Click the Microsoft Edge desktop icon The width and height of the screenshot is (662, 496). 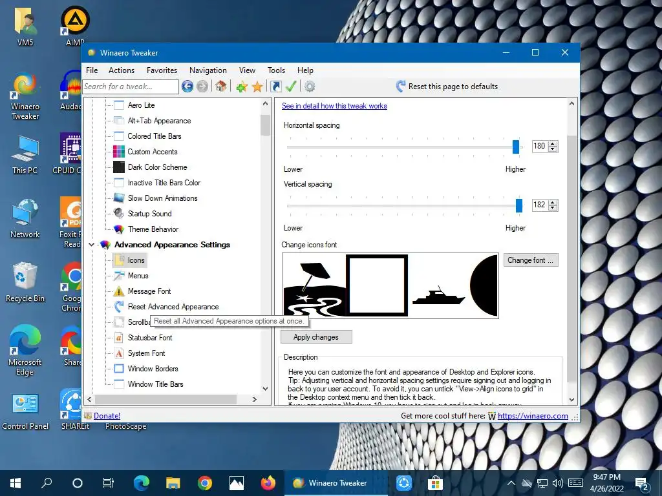[x=25, y=350]
